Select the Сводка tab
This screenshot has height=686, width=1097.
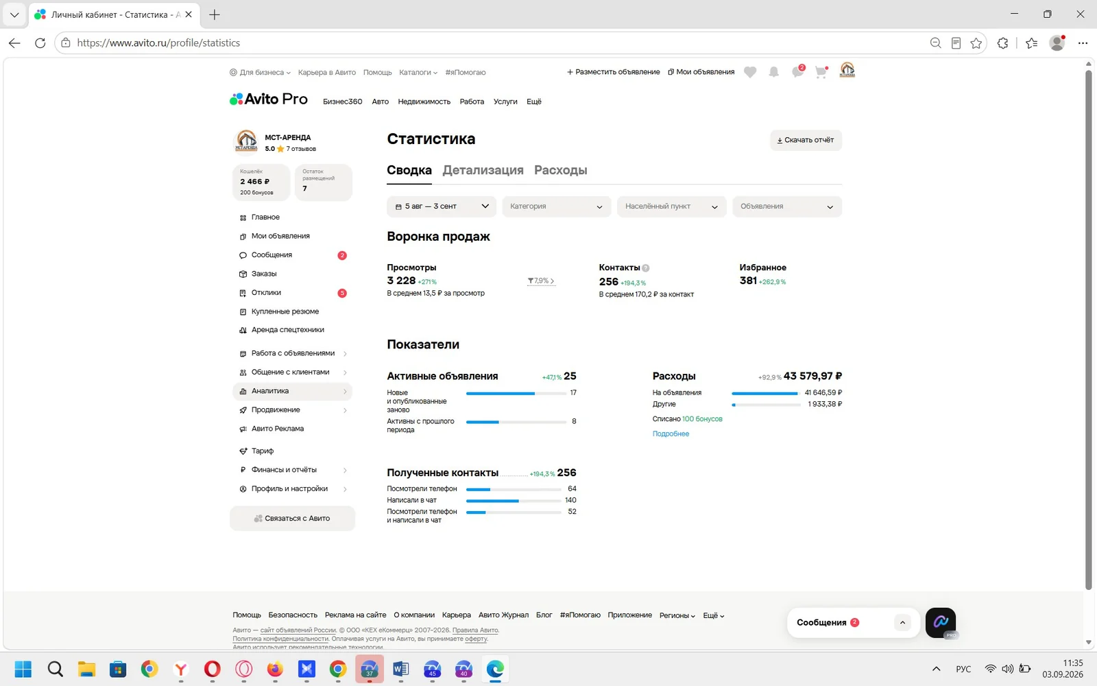pyautogui.click(x=409, y=170)
